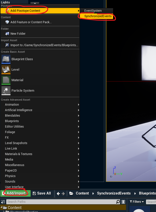Viewport: 156px width, 212px height.
Task: Click the Import to /Game asset icon
Action: coord(7,45)
